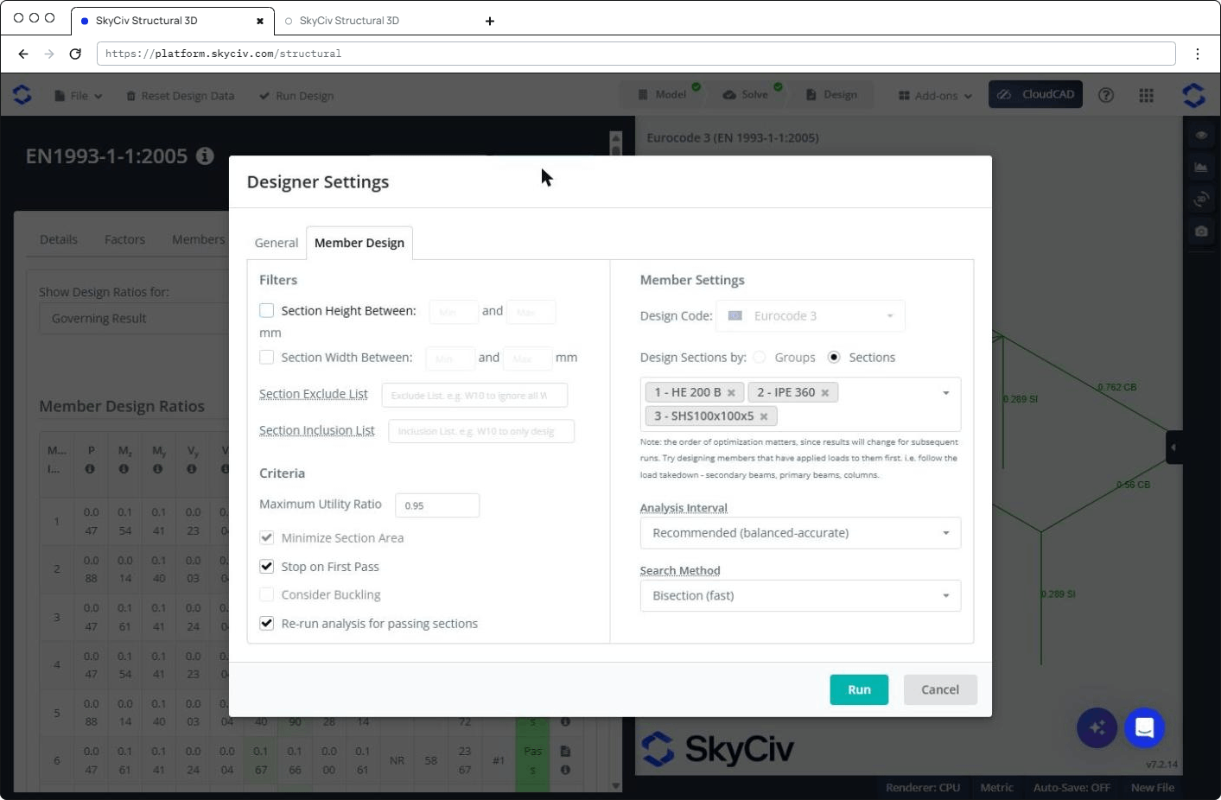Click the info icon under the Mz column header
The image size is (1221, 800).
click(x=124, y=469)
